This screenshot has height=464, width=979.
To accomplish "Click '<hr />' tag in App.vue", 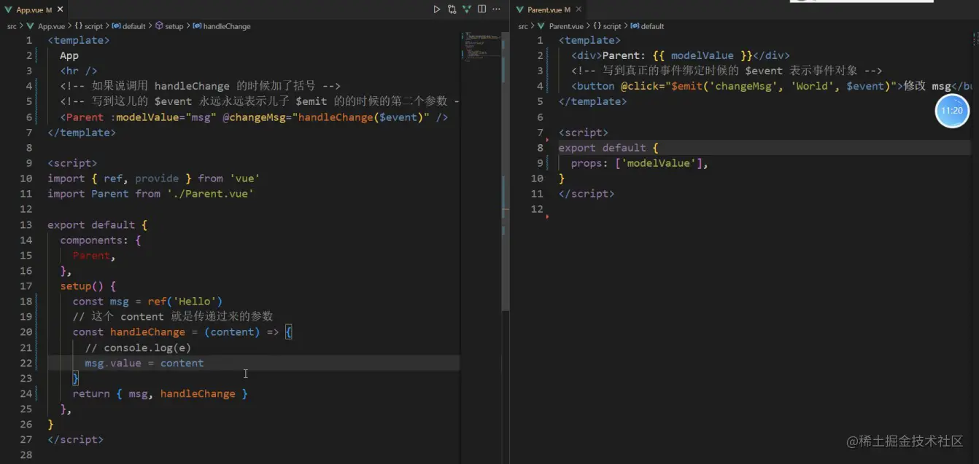I will (79, 71).
